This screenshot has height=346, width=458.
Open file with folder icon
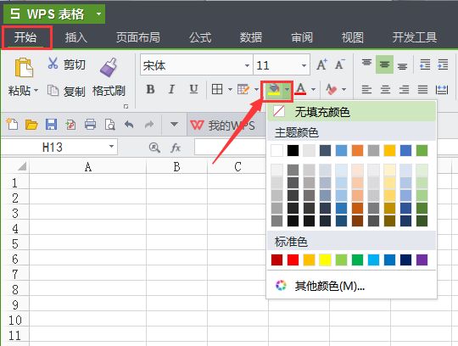pos(31,125)
